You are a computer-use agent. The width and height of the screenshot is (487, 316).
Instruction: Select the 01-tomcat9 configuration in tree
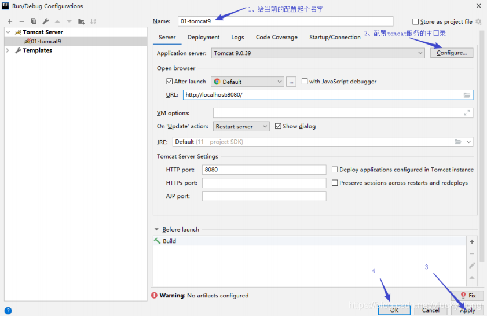(x=76, y=41)
